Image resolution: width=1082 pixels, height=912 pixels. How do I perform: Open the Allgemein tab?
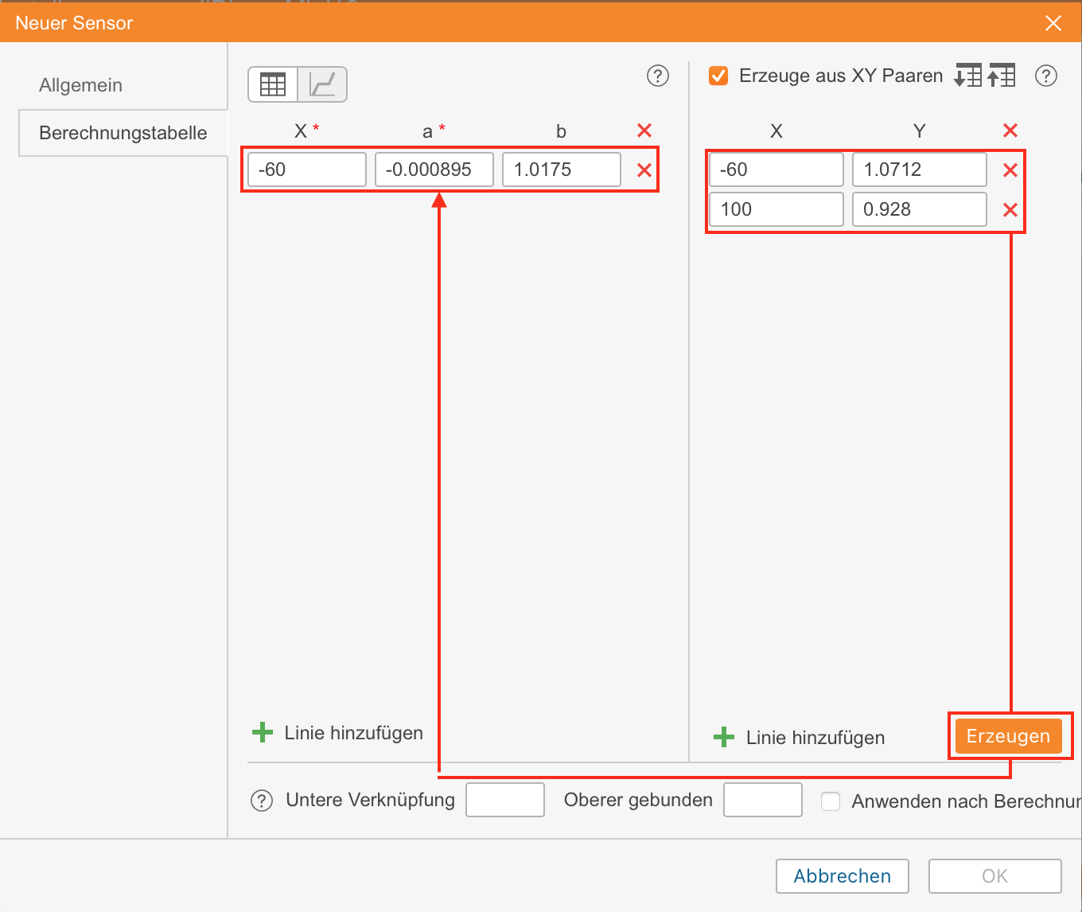pos(81,85)
